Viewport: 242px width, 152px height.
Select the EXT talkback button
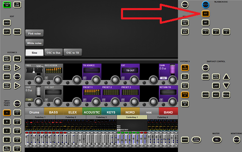tap(205, 14)
